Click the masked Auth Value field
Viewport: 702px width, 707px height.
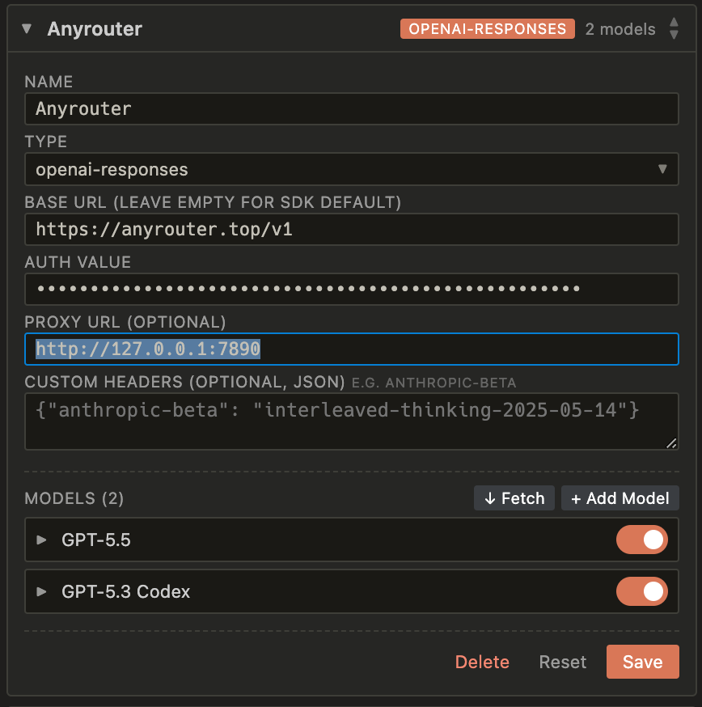tap(352, 289)
